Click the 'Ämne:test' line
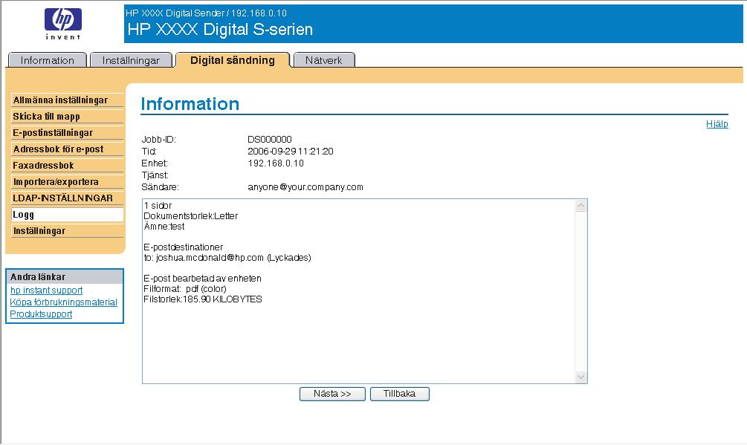 click(x=164, y=227)
